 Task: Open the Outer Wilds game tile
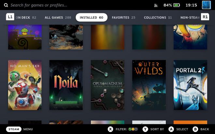click(x=149, y=85)
